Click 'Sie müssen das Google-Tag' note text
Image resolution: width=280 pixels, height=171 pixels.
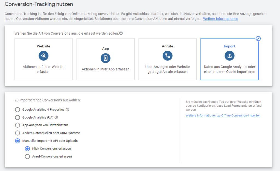(224, 106)
